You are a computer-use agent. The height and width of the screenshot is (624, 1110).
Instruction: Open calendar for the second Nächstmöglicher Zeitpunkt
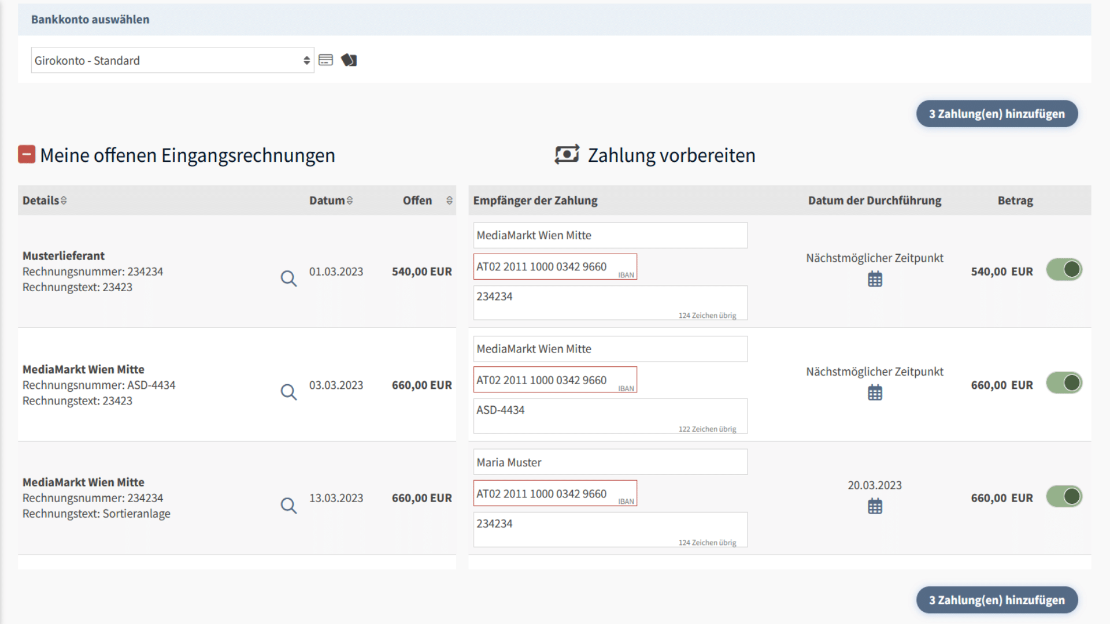pos(875,393)
